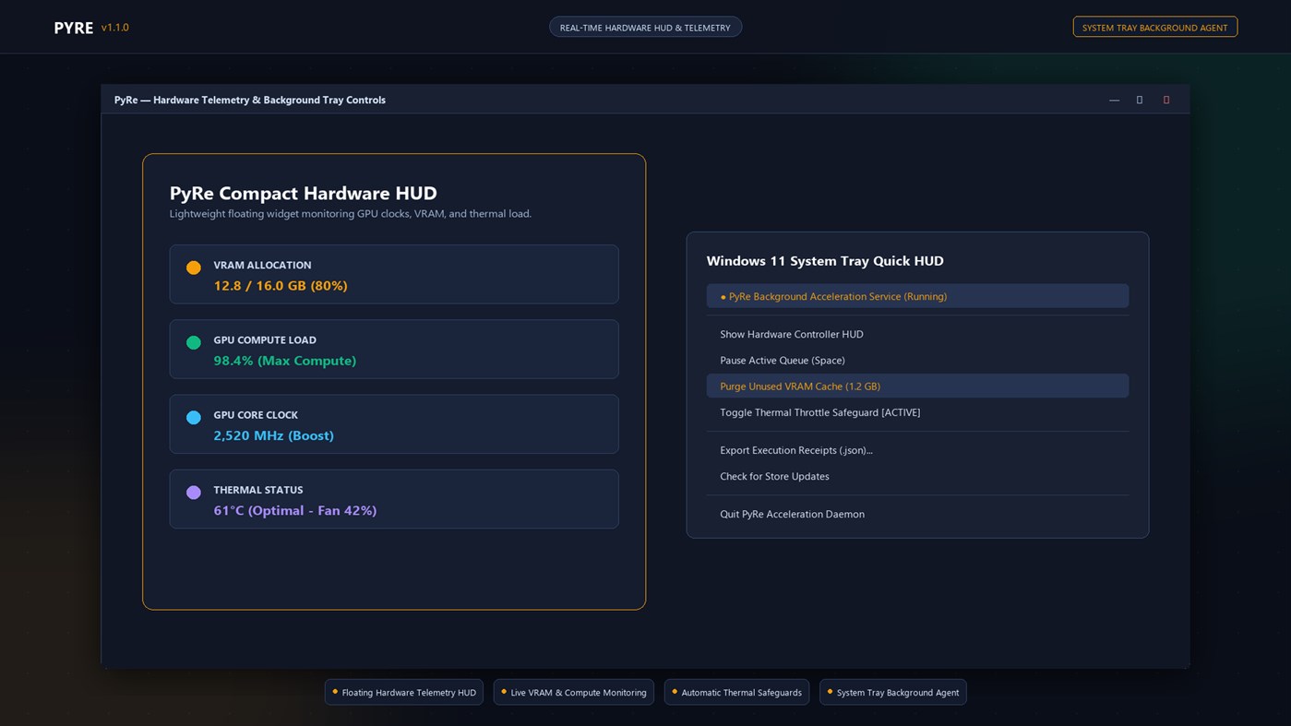Click the PYRE logo in the header
The width and height of the screenshot is (1291, 726).
pyautogui.click(x=74, y=28)
